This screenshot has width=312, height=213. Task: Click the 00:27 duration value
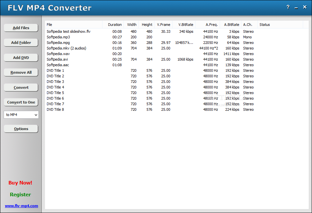(117, 37)
